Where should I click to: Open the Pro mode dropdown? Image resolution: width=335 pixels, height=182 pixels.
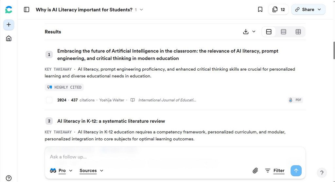point(62,171)
